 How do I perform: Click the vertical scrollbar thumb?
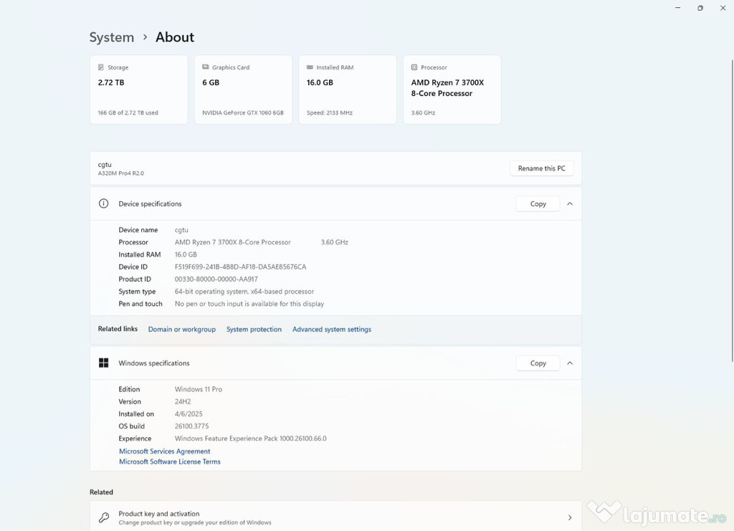coord(732,211)
